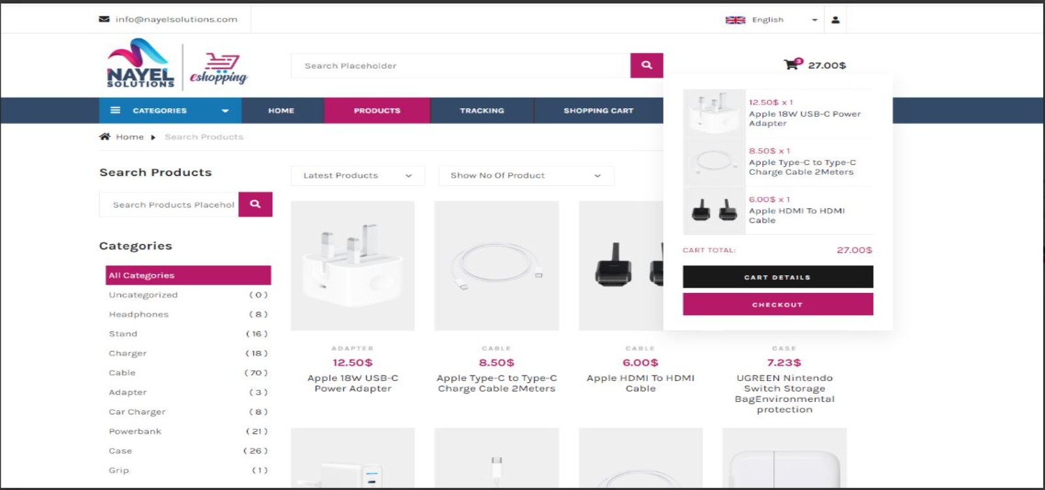Click the Cart Details button

click(x=778, y=277)
